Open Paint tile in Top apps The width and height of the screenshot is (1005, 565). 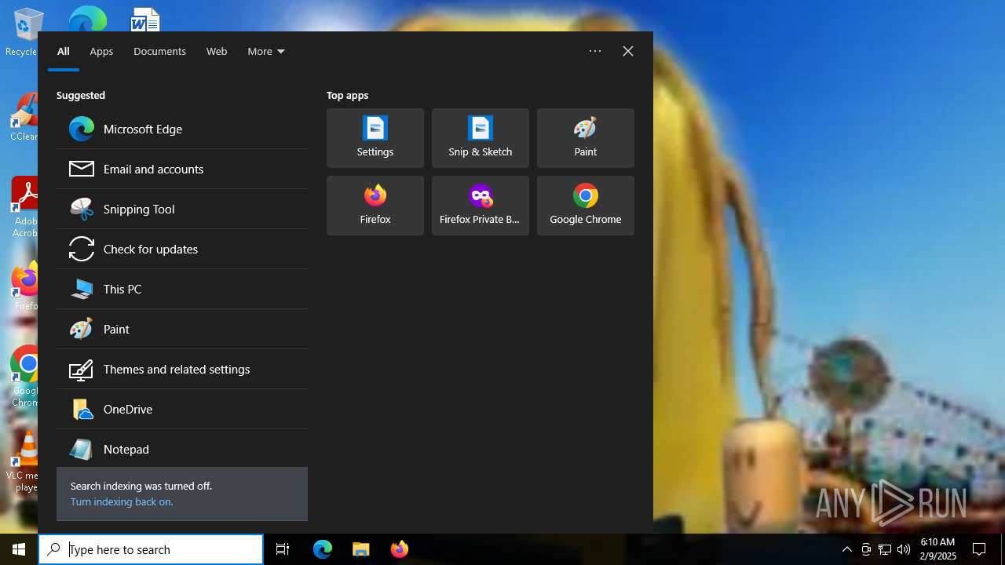586,138
